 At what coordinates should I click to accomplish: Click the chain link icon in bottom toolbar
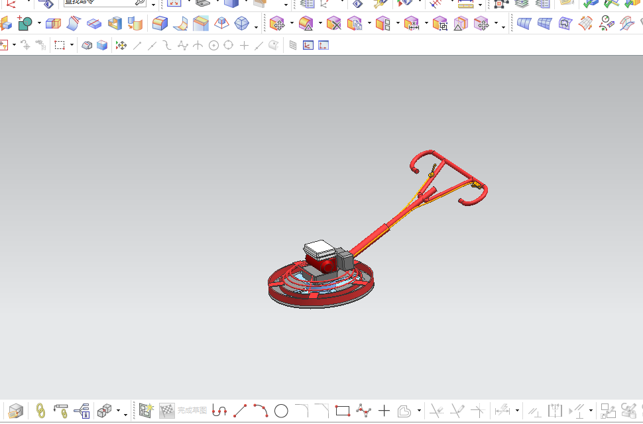pyautogui.click(x=40, y=411)
